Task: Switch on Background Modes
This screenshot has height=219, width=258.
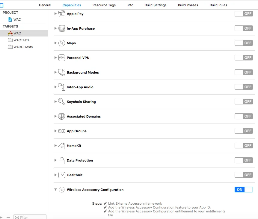Action: point(244,72)
